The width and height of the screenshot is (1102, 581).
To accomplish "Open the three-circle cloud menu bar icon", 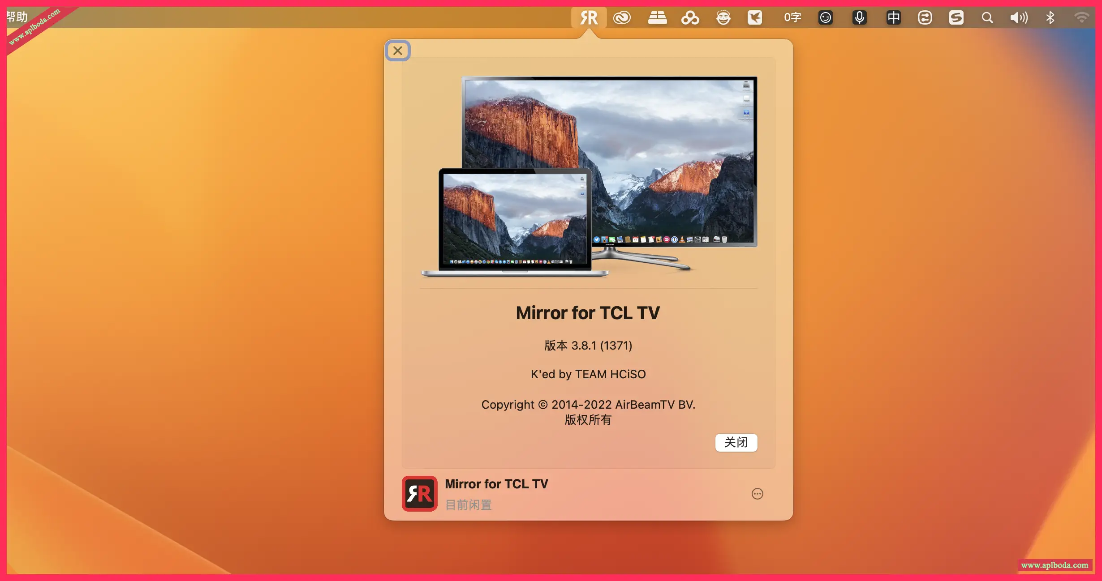I will coord(690,17).
